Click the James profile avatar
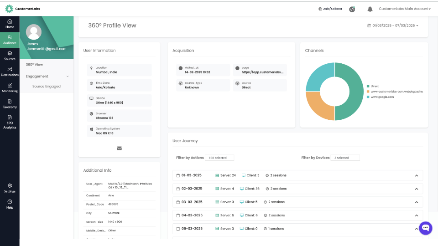438x246 pixels. coord(34,32)
